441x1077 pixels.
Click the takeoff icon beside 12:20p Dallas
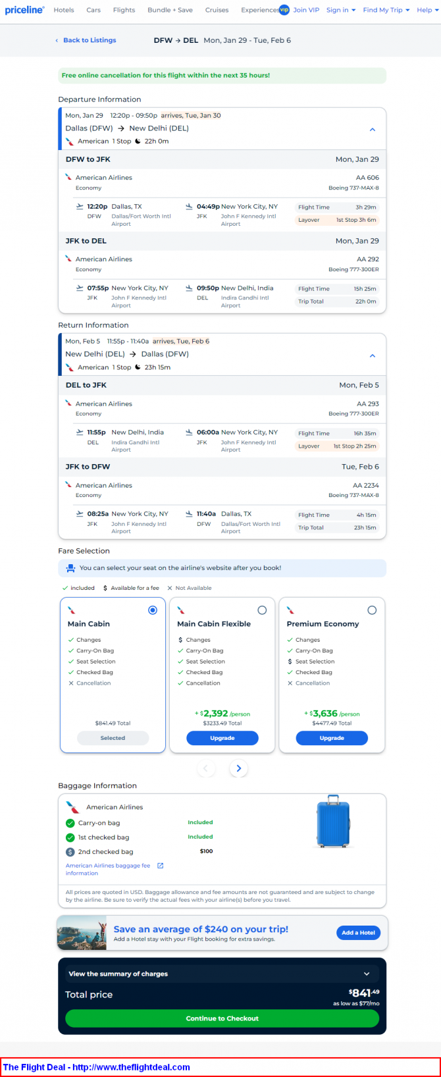[80, 206]
